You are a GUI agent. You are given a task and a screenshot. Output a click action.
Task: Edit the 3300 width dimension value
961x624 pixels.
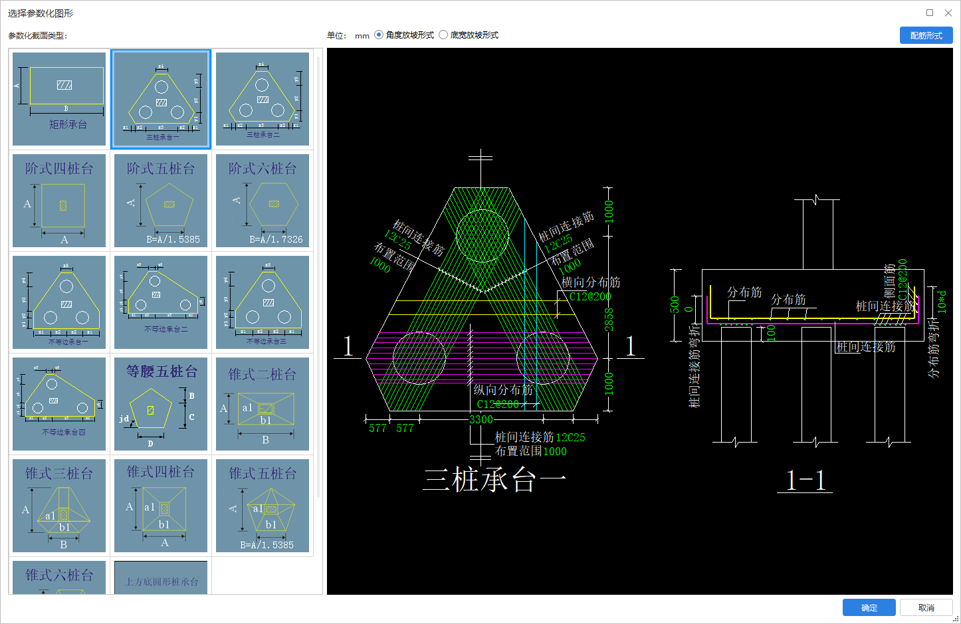[x=481, y=419]
